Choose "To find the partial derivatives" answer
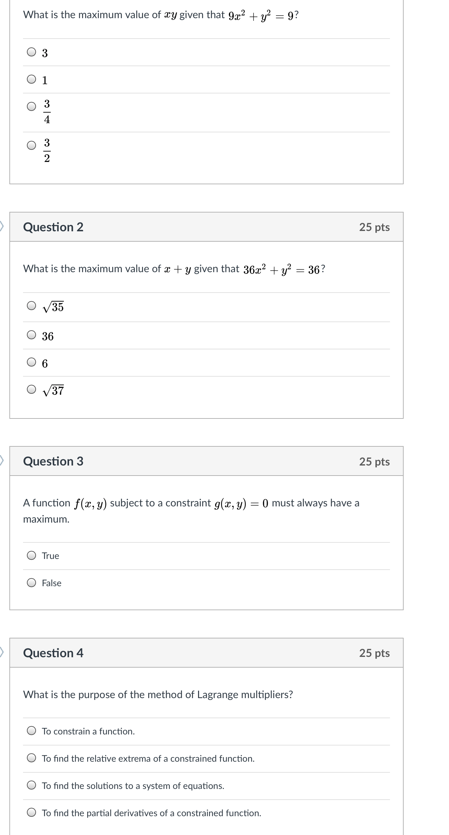The image size is (449, 835). [x=31, y=813]
